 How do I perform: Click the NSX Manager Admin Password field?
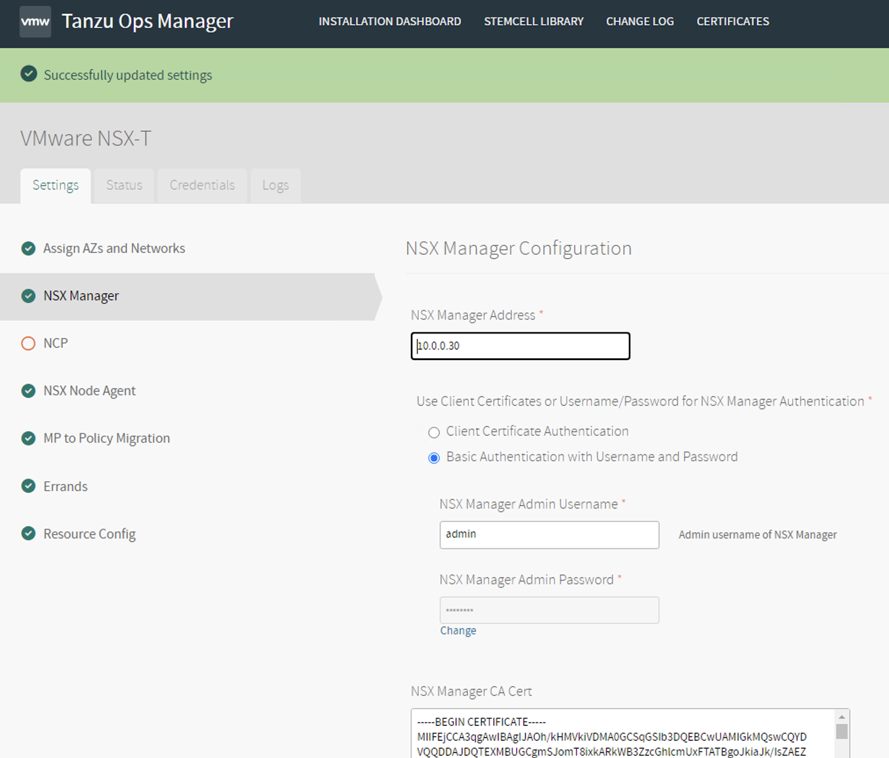pyautogui.click(x=550, y=610)
